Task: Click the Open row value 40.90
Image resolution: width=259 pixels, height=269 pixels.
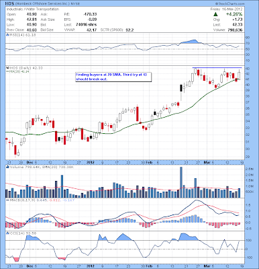Action: (31, 14)
